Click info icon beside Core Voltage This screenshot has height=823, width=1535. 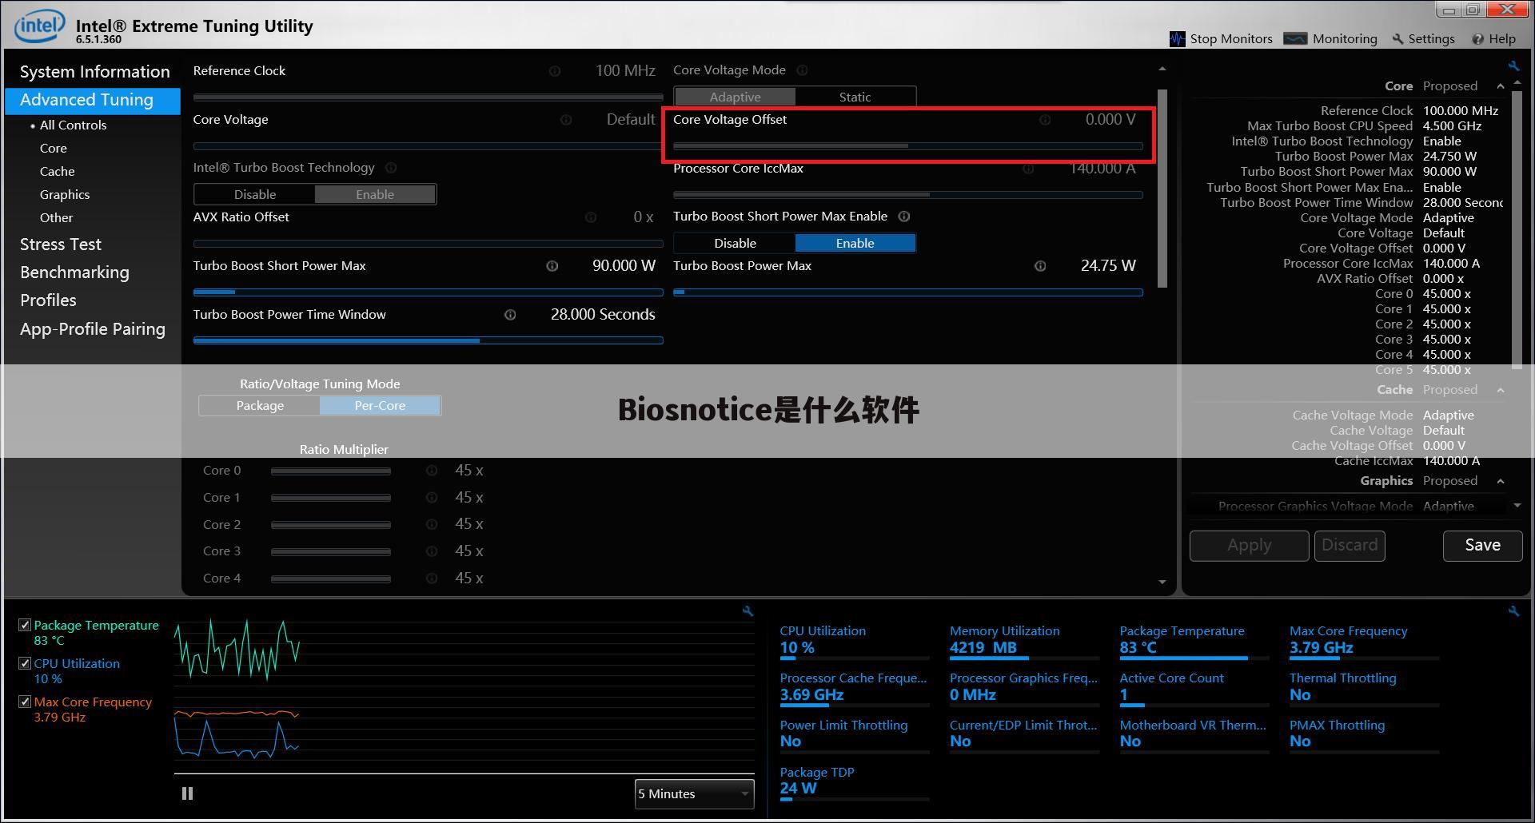coord(566,120)
